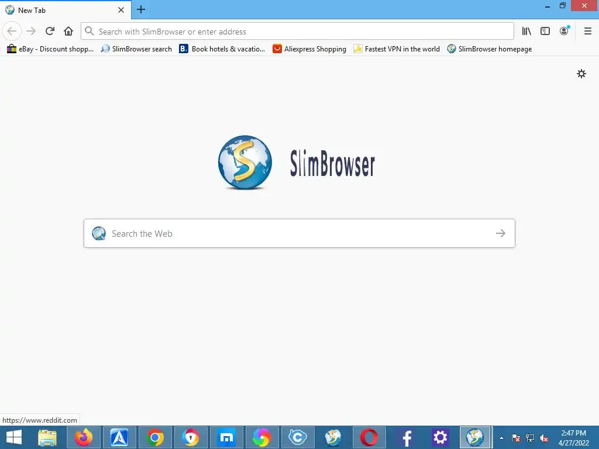This screenshot has height=449, width=599.
Task: Open eBay - Discount shopping bookmark
Action: [x=50, y=49]
